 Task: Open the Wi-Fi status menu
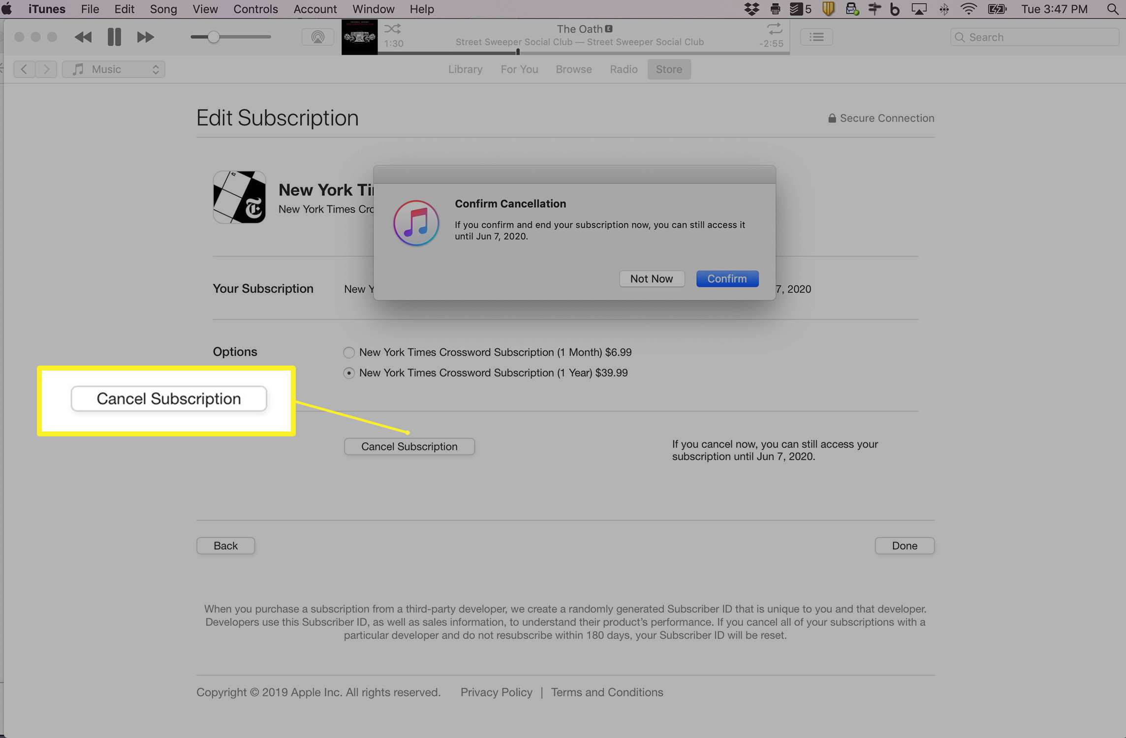point(969,9)
